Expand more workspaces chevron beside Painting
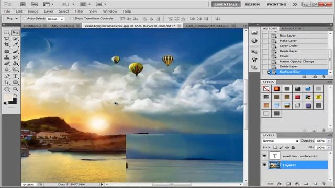 295,4
